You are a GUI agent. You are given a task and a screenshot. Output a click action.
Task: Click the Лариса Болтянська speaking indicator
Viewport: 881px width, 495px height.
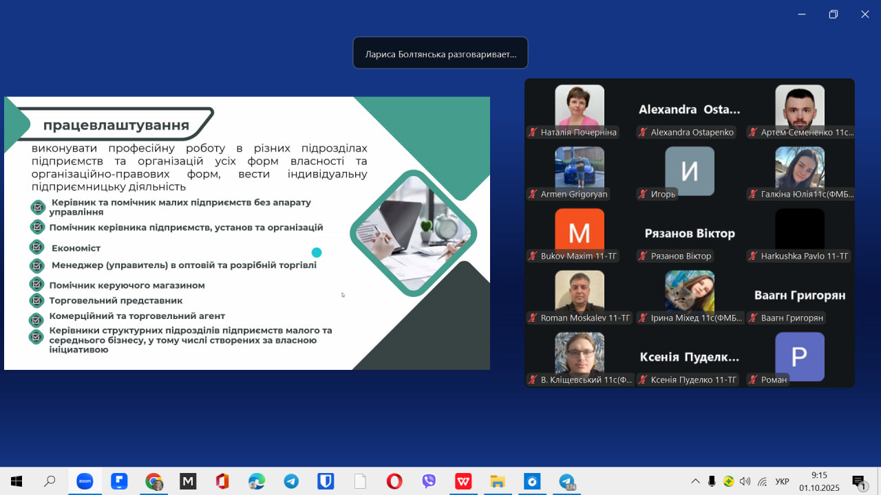[440, 53]
